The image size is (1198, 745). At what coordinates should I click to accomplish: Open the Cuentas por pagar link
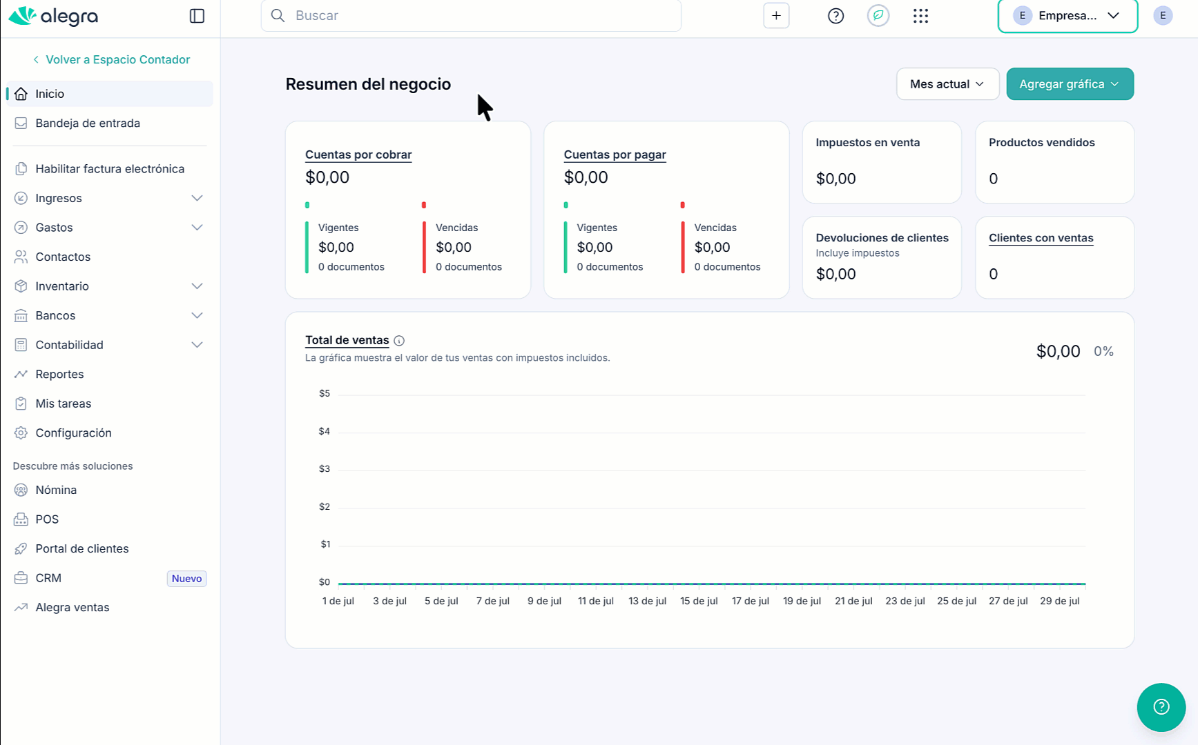615,155
